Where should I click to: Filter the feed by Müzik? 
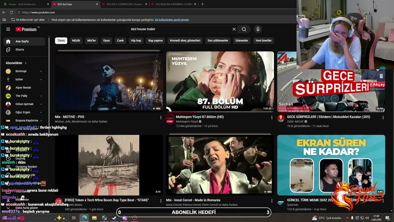point(76,41)
